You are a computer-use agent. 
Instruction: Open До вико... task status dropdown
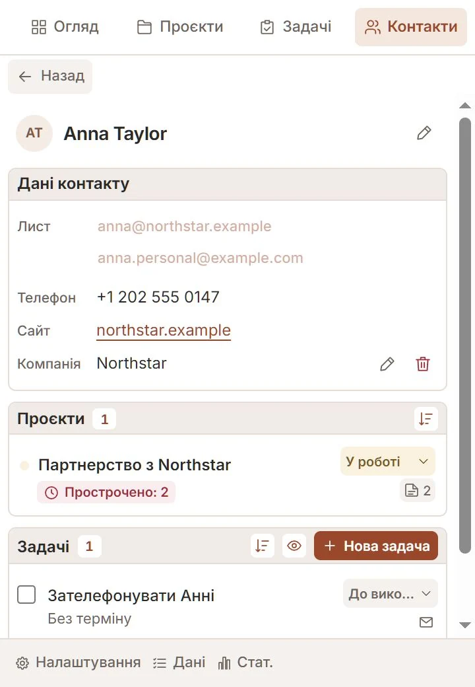390,594
